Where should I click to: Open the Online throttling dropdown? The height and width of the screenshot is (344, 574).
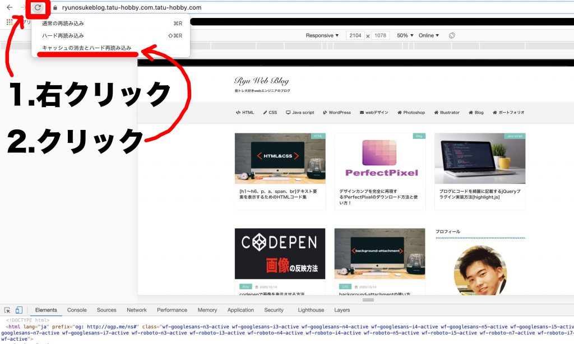pyautogui.click(x=429, y=35)
